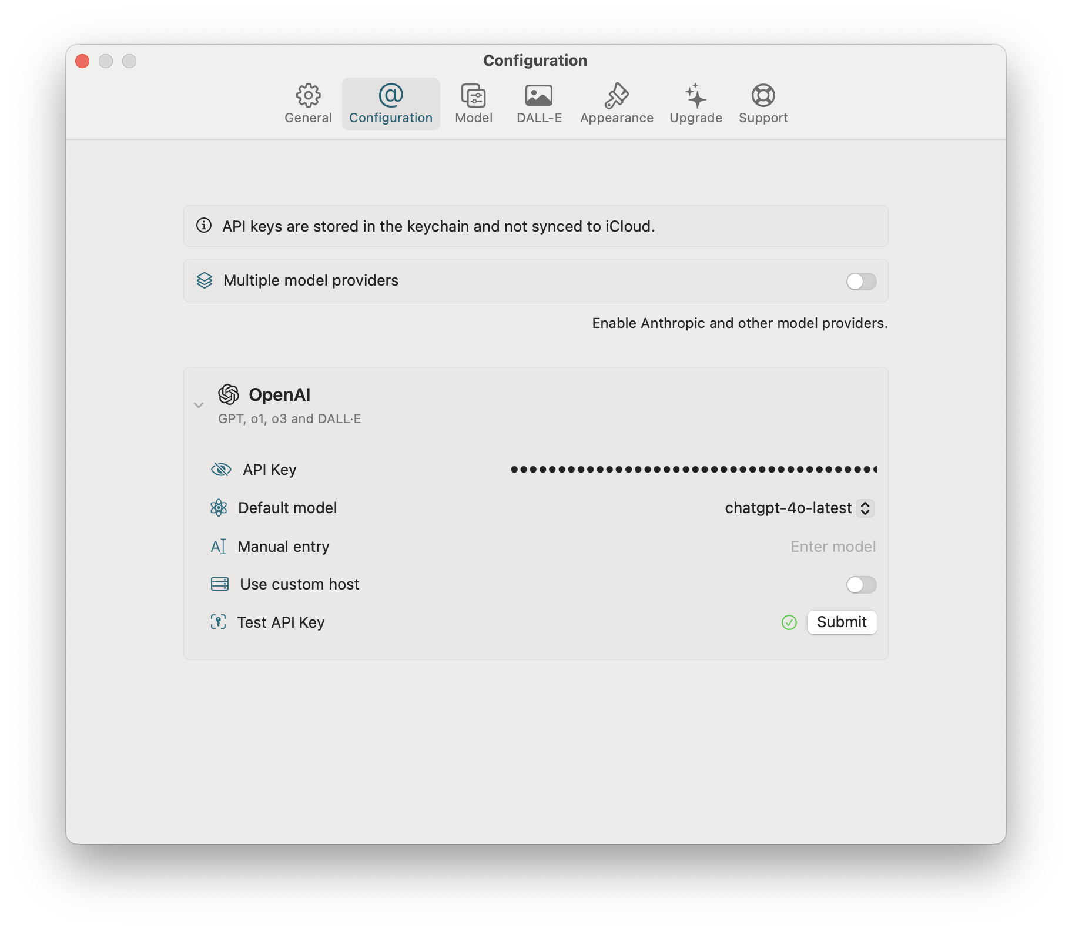The width and height of the screenshot is (1072, 931).
Task: Click the Configuration window title
Action: [x=535, y=61]
